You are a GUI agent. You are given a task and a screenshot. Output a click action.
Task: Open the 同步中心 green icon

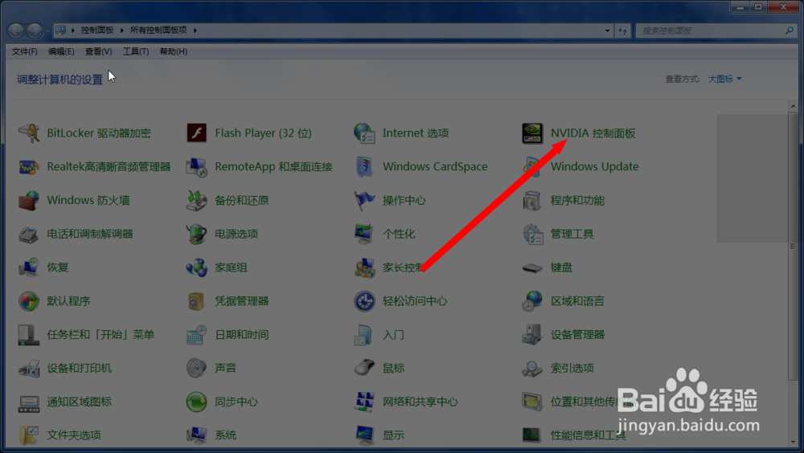click(x=196, y=402)
